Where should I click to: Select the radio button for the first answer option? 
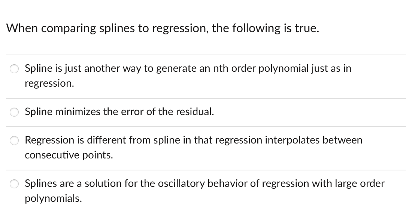point(14,69)
